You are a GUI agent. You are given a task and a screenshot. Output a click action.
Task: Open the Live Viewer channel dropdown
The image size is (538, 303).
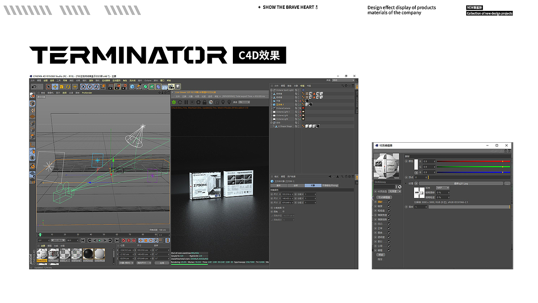pyautogui.click(x=244, y=102)
